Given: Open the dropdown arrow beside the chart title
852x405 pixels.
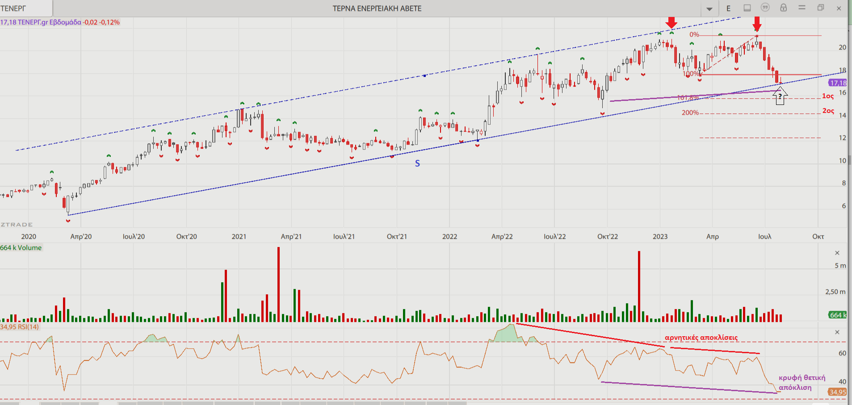Looking at the screenshot, I should 709,9.
